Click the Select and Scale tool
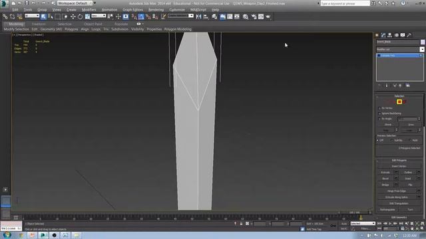 click(x=87, y=17)
